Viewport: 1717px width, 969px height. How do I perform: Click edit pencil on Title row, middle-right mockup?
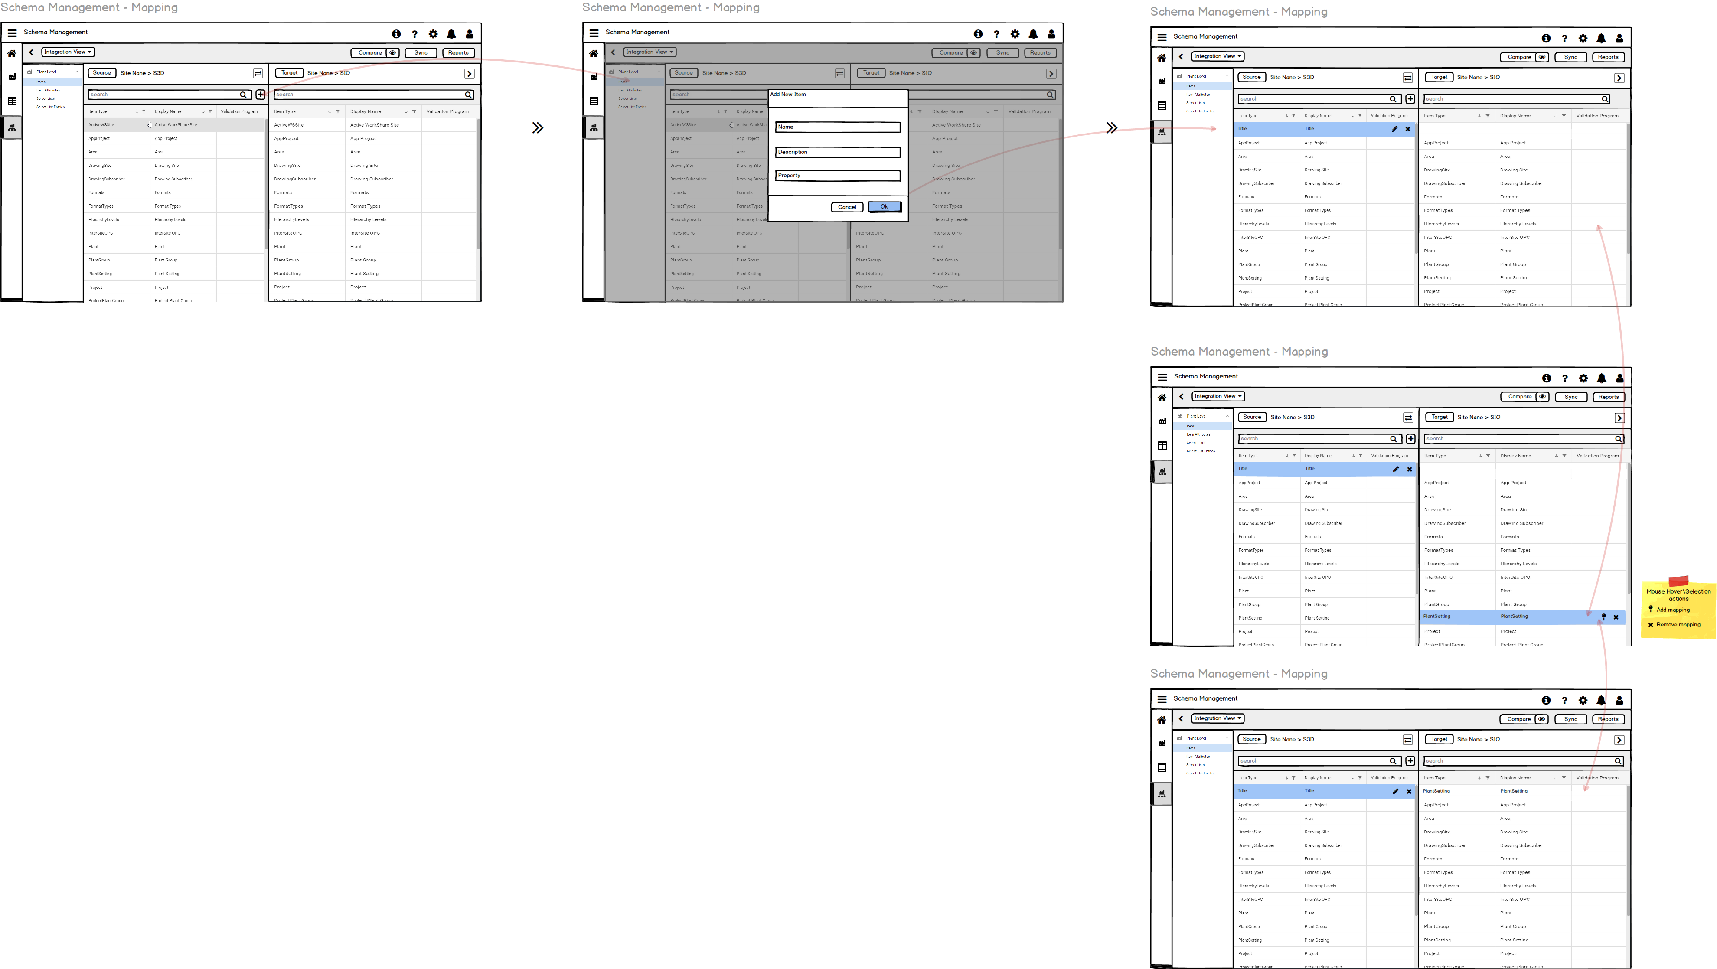pyautogui.click(x=1396, y=469)
